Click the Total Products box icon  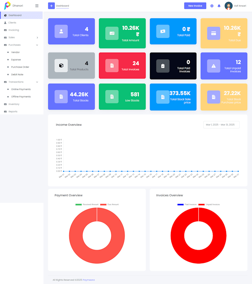click(x=61, y=65)
